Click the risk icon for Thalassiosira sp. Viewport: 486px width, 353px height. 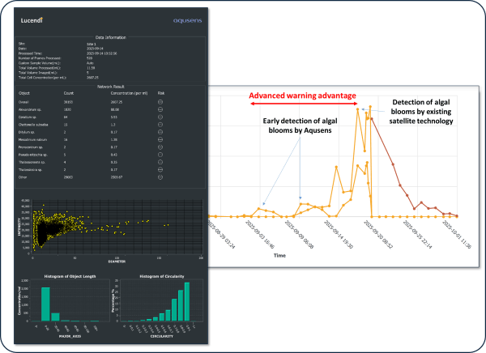click(x=160, y=168)
